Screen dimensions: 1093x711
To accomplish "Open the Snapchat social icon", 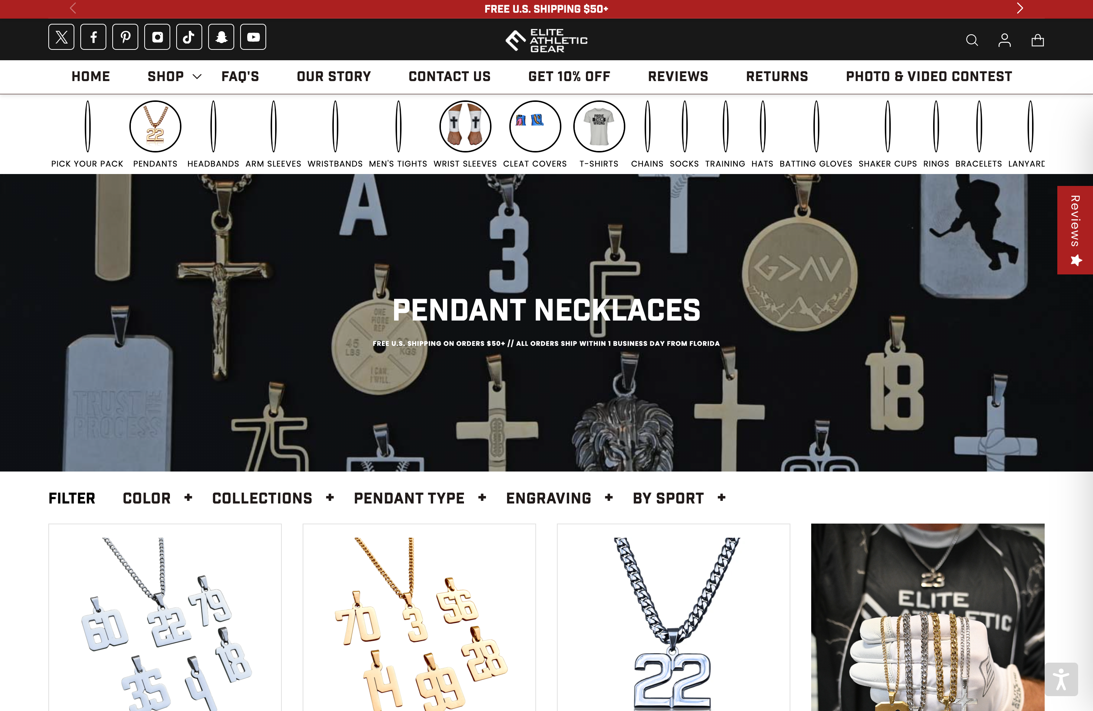I will click(x=221, y=37).
